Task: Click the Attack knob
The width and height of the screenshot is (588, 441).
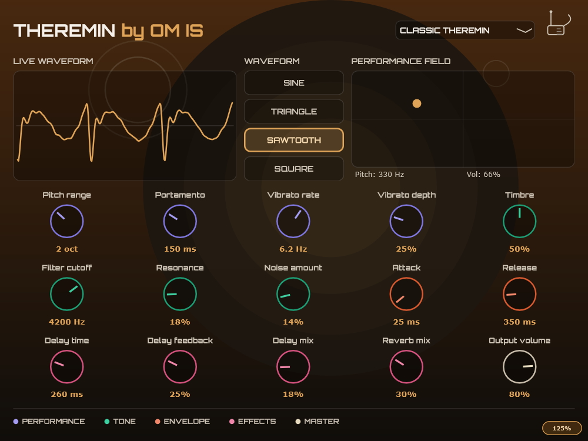Action: tap(406, 294)
